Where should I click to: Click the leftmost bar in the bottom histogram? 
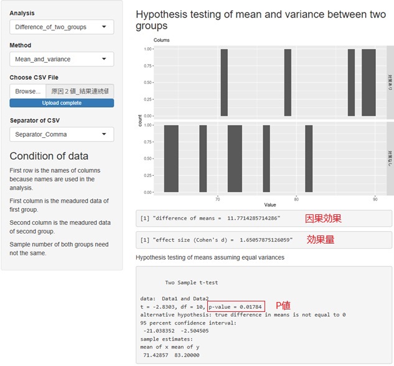pos(171,158)
